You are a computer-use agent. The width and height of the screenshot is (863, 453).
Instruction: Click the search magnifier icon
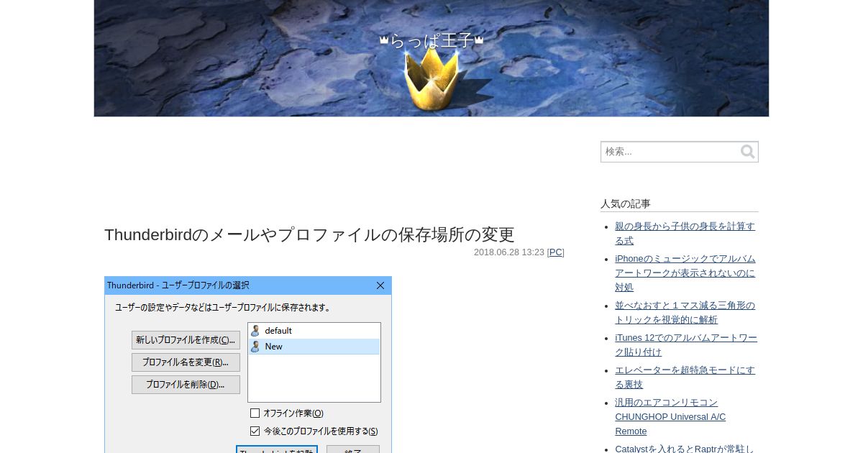748,152
